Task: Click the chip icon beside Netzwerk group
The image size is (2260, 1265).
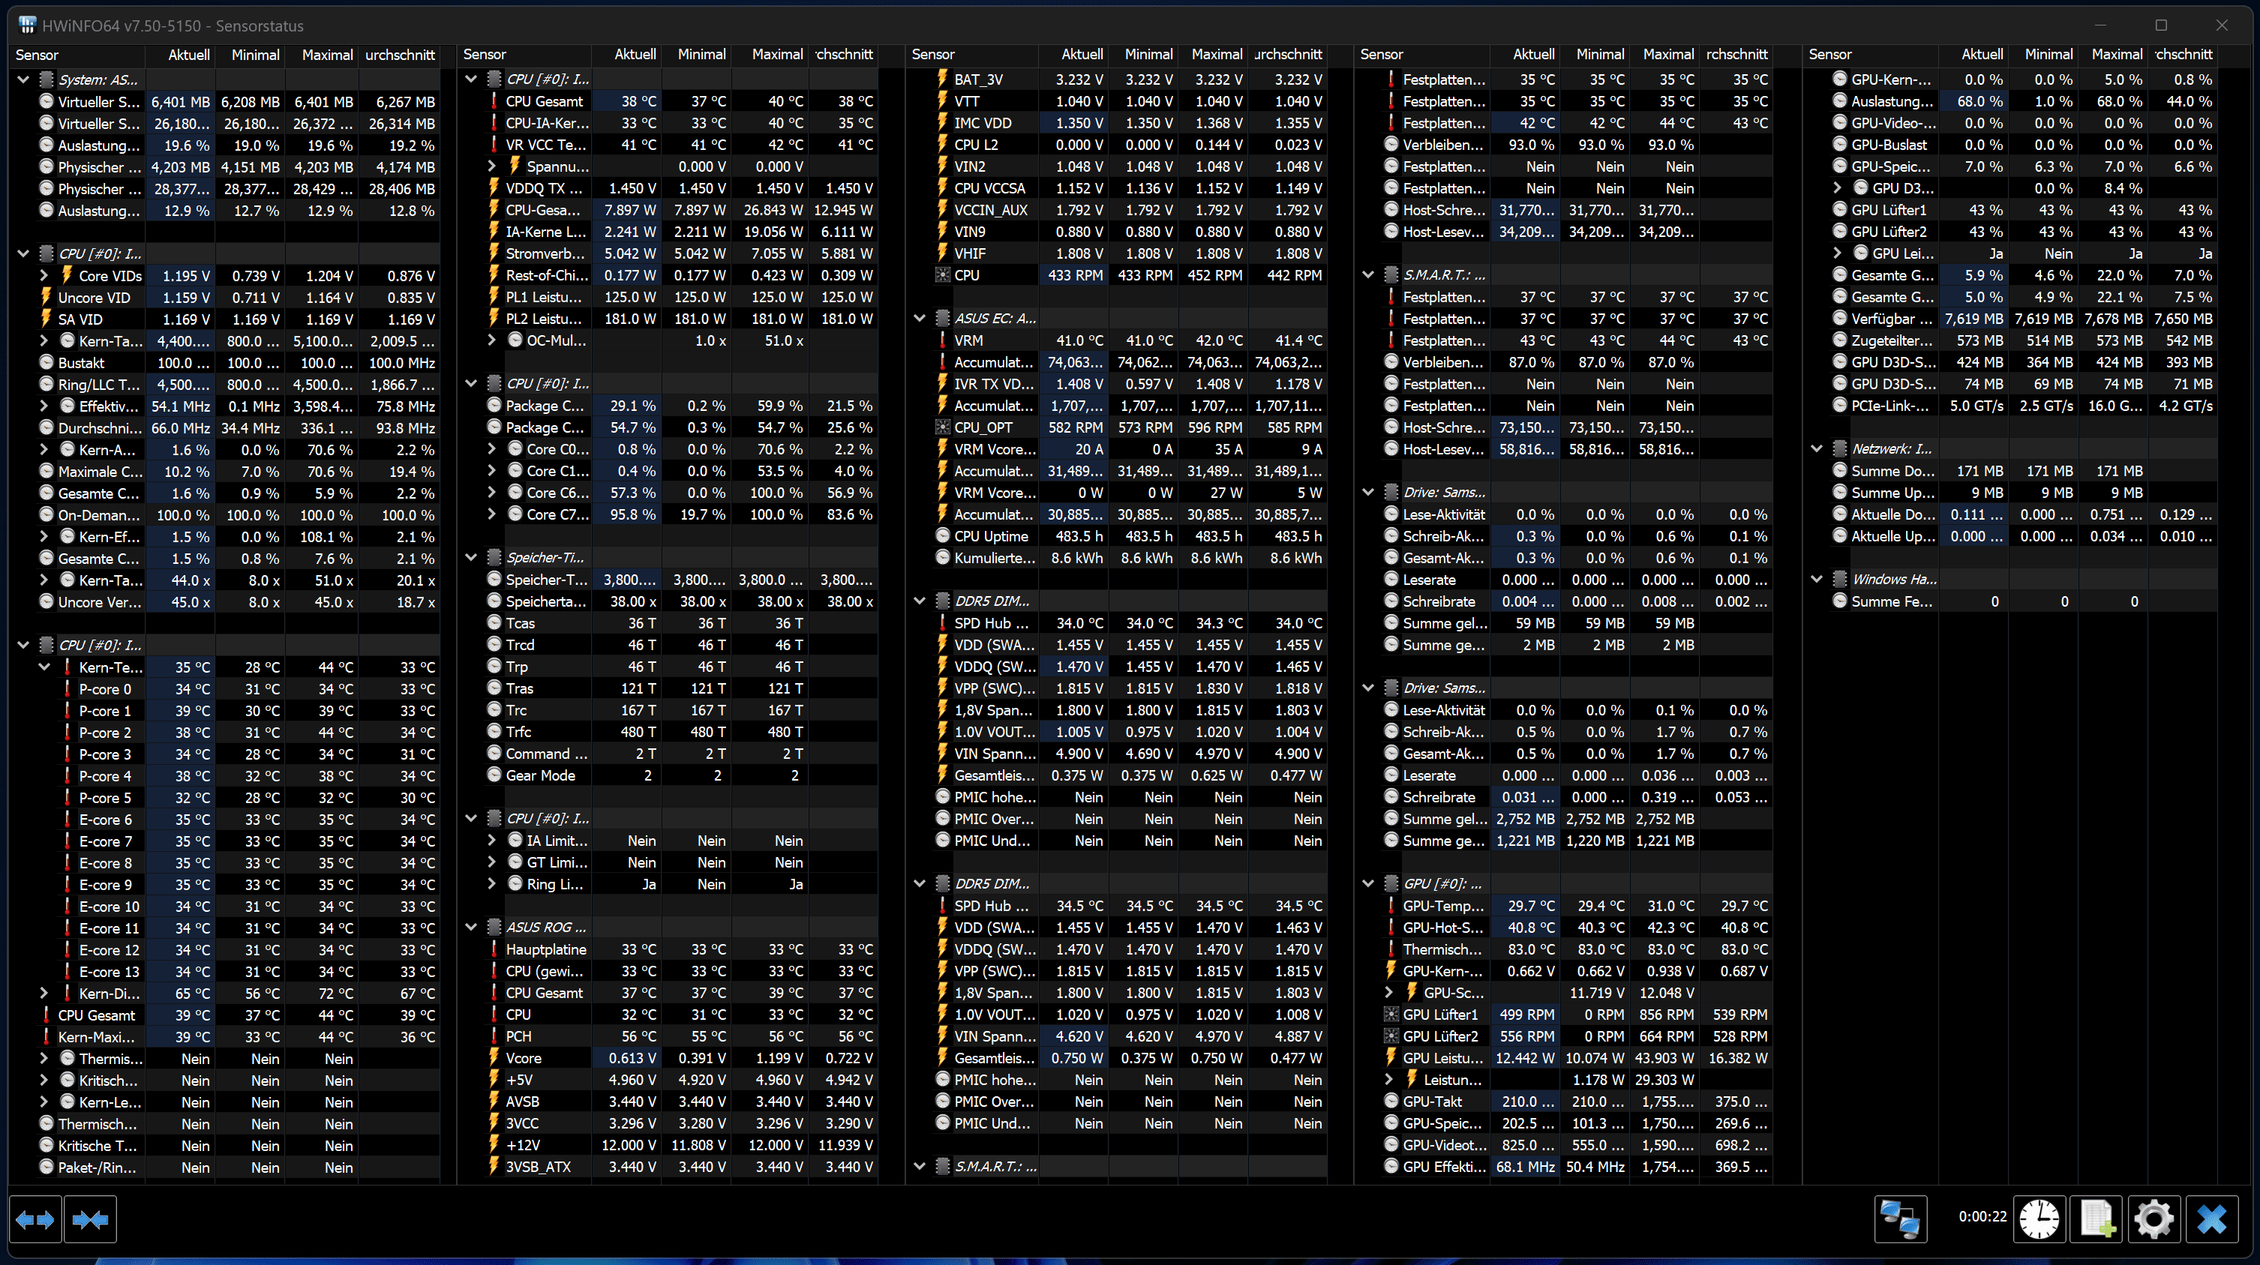Action: [x=1840, y=448]
